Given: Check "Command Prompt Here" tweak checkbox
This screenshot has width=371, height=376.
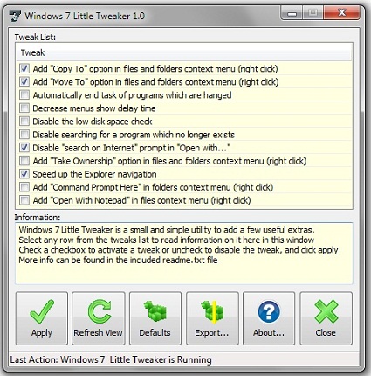Looking at the screenshot, I should tap(24, 187).
